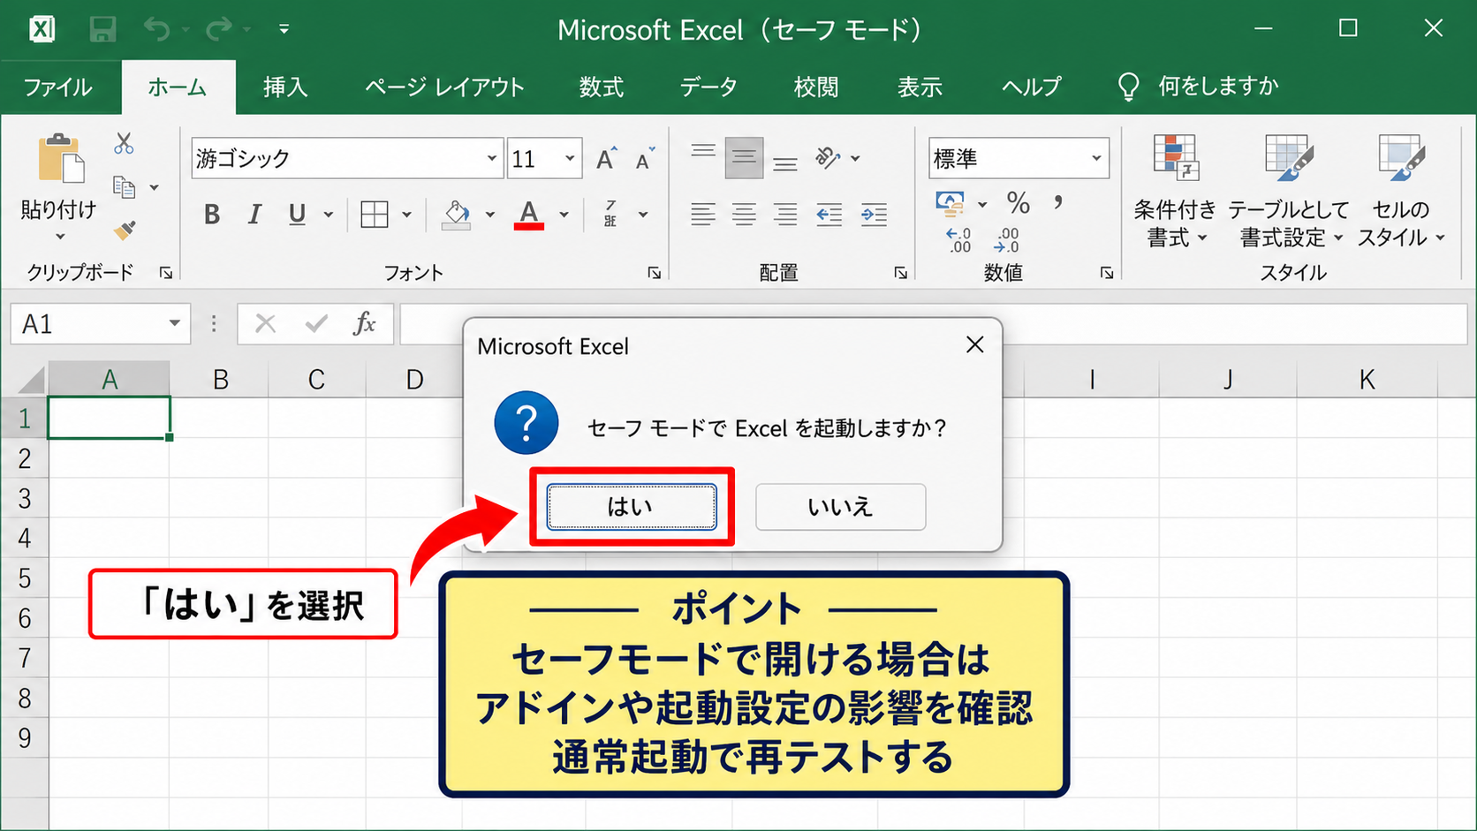Viewport: 1477px width, 831px height.
Task: Toggle Bold formatting
Action: pyautogui.click(x=212, y=215)
